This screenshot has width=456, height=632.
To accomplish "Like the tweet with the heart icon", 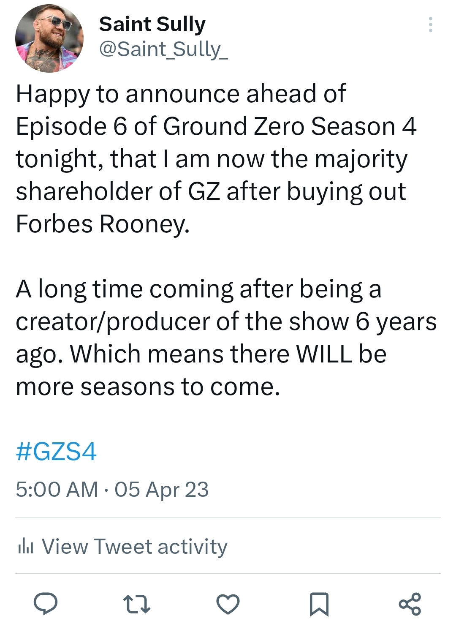I will (x=228, y=604).
